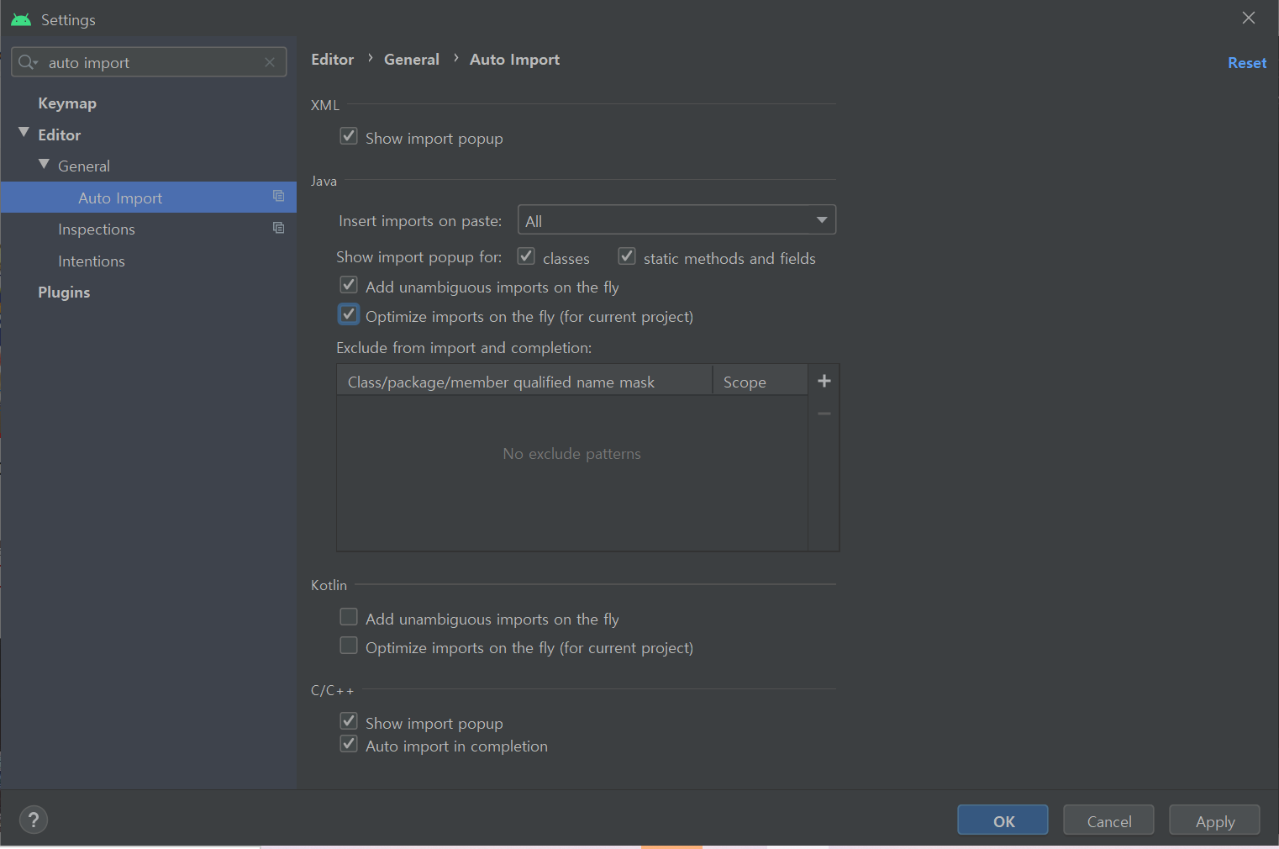Click the plus icon to add exclude pattern
Image resolution: width=1279 pixels, height=849 pixels.
[x=824, y=381]
